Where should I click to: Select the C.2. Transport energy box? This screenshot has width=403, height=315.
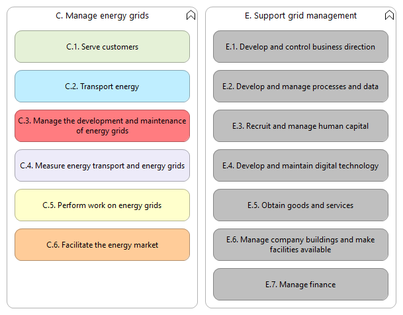(103, 87)
